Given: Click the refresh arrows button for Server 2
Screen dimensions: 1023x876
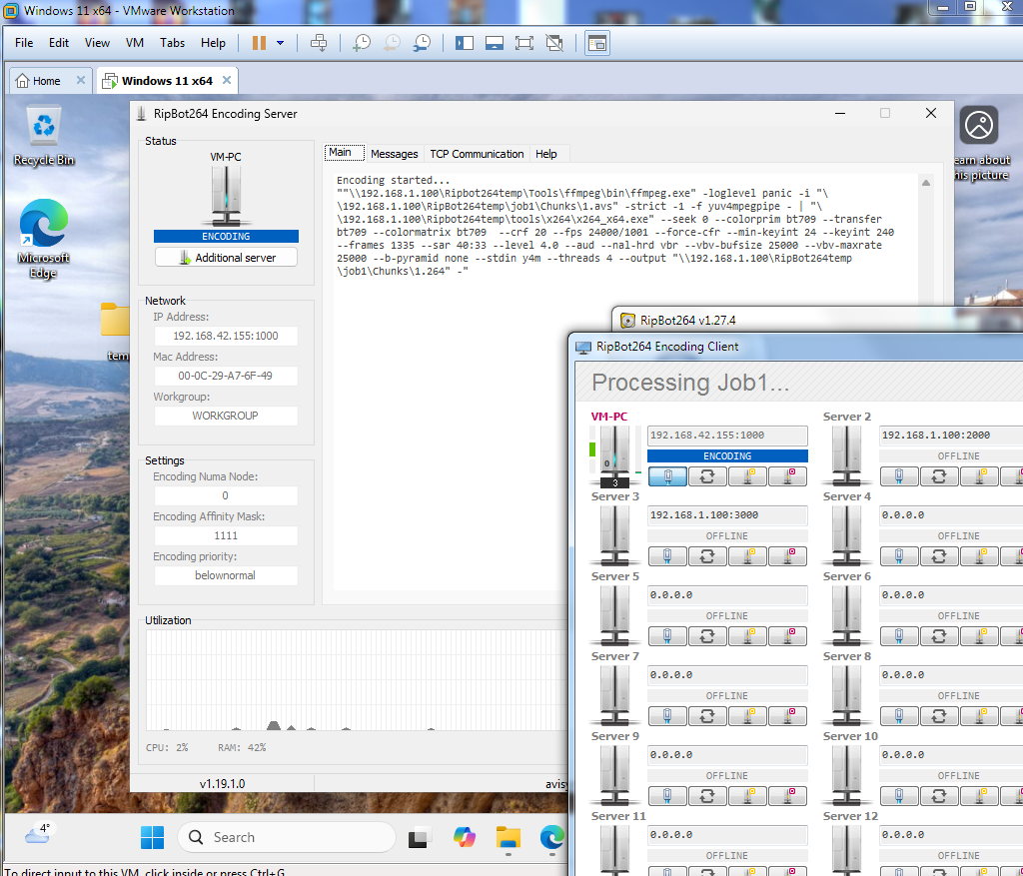Looking at the screenshot, I should click(939, 476).
